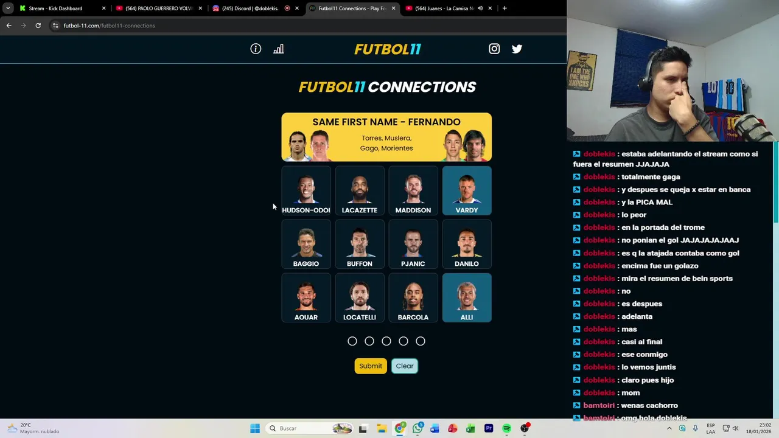Select the Barcola player card

click(x=413, y=298)
